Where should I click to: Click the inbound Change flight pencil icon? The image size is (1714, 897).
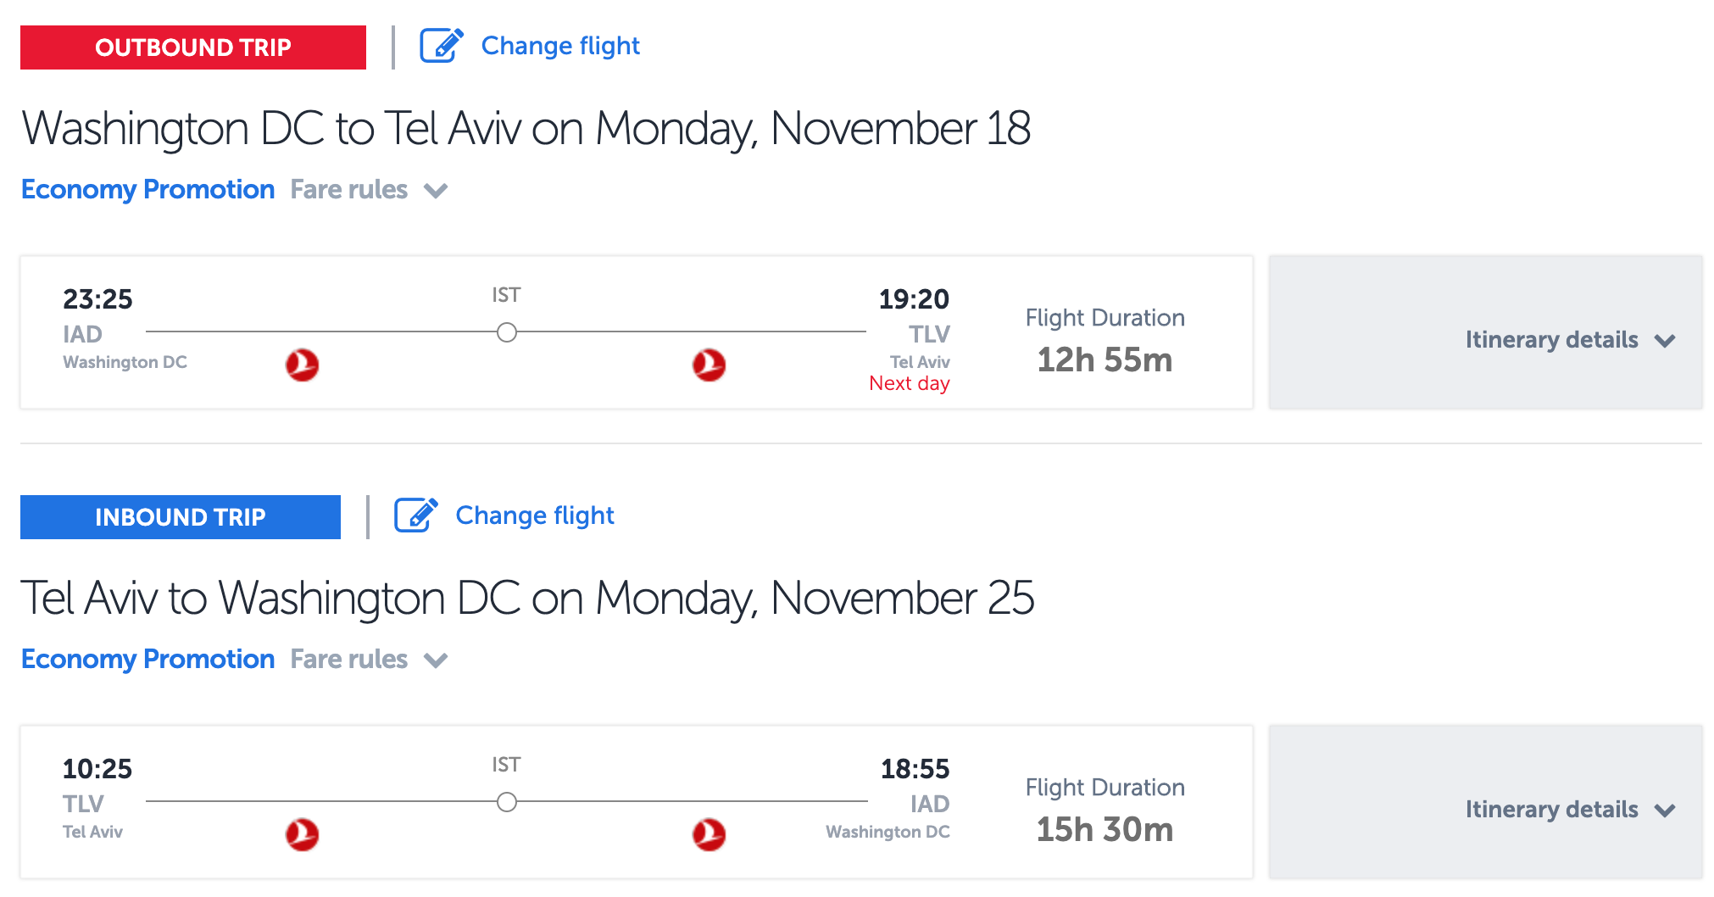click(x=415, y=515)
